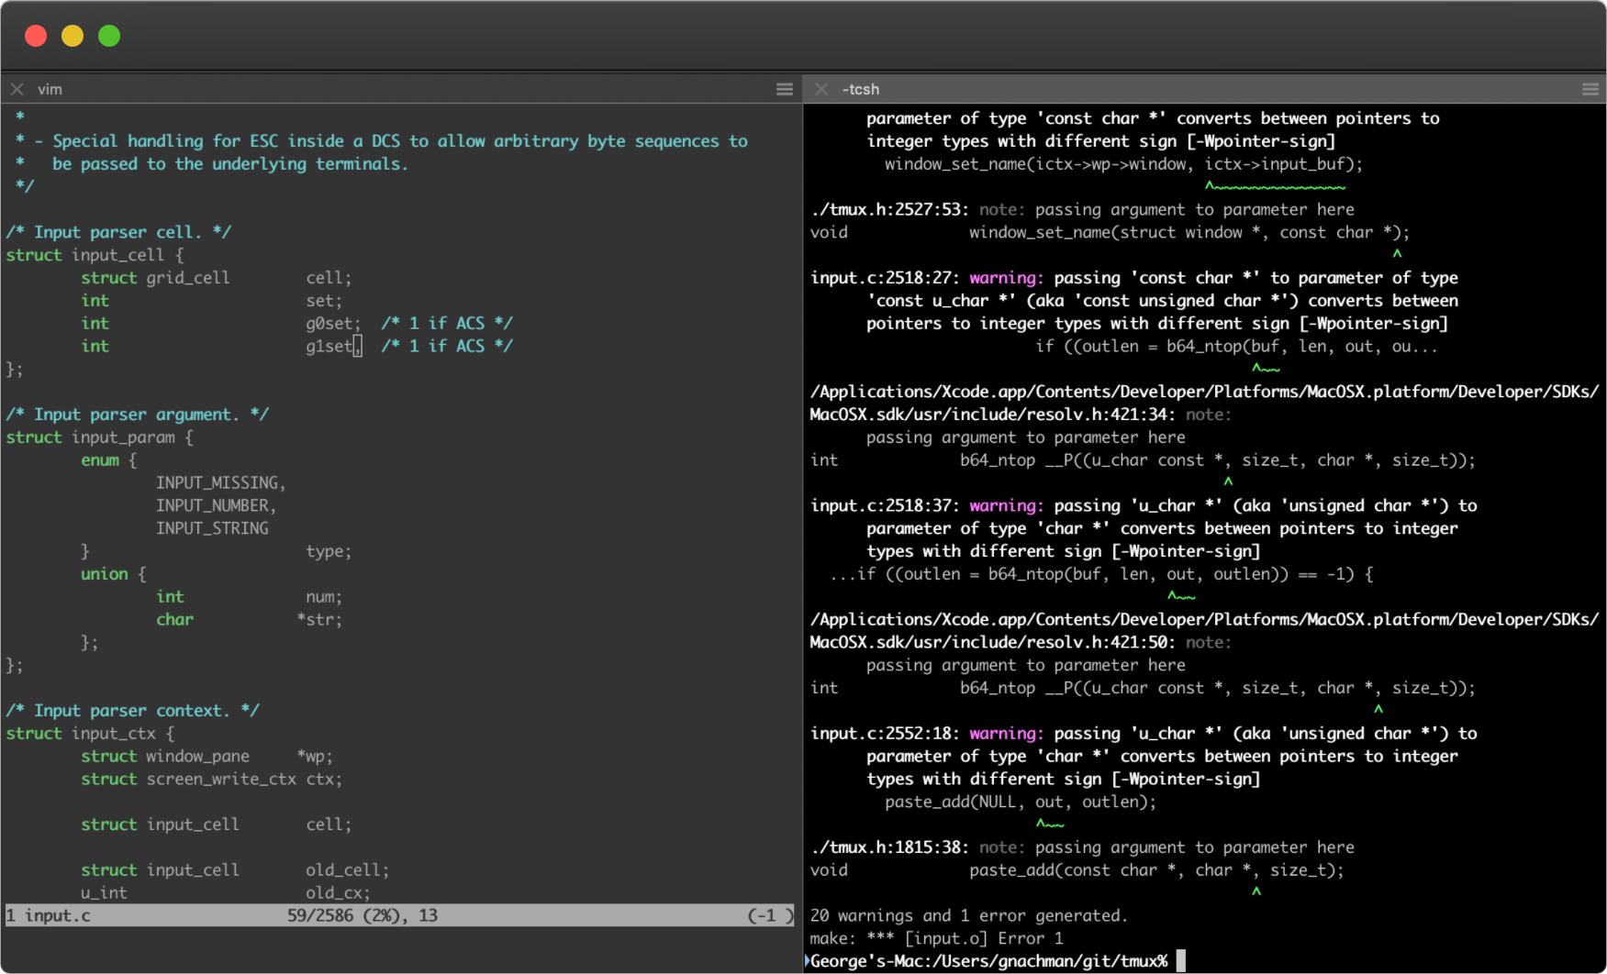Click 'struct input_param {' declaration line
The width and height of the screenshot is (1607, 974).
[x=99, y=437]
